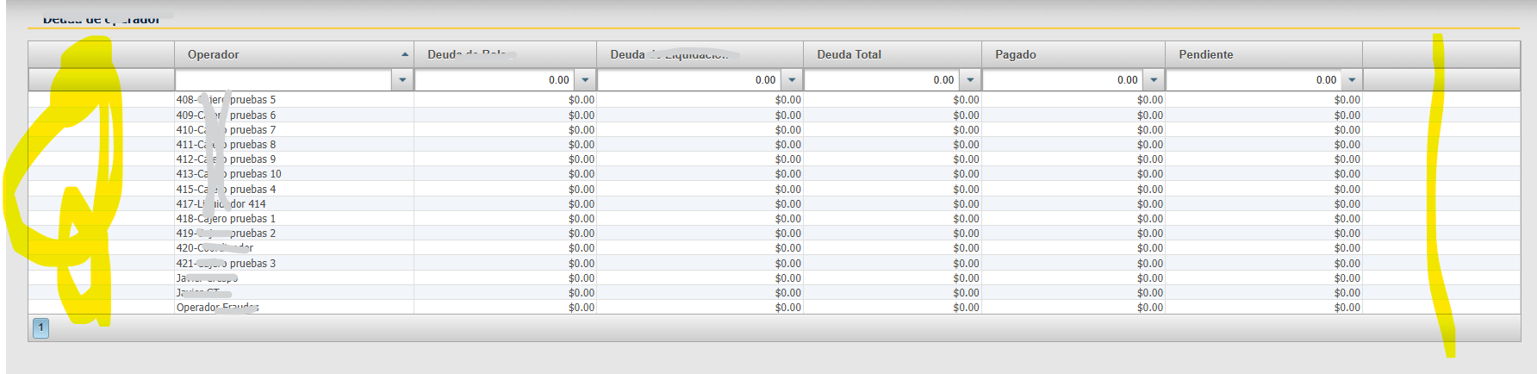
Task: Expand the Pendiente filter dropdown arrow
Action: (1352, 80)
